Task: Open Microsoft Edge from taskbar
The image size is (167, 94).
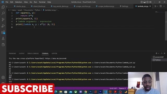Action: pos(56,92)
